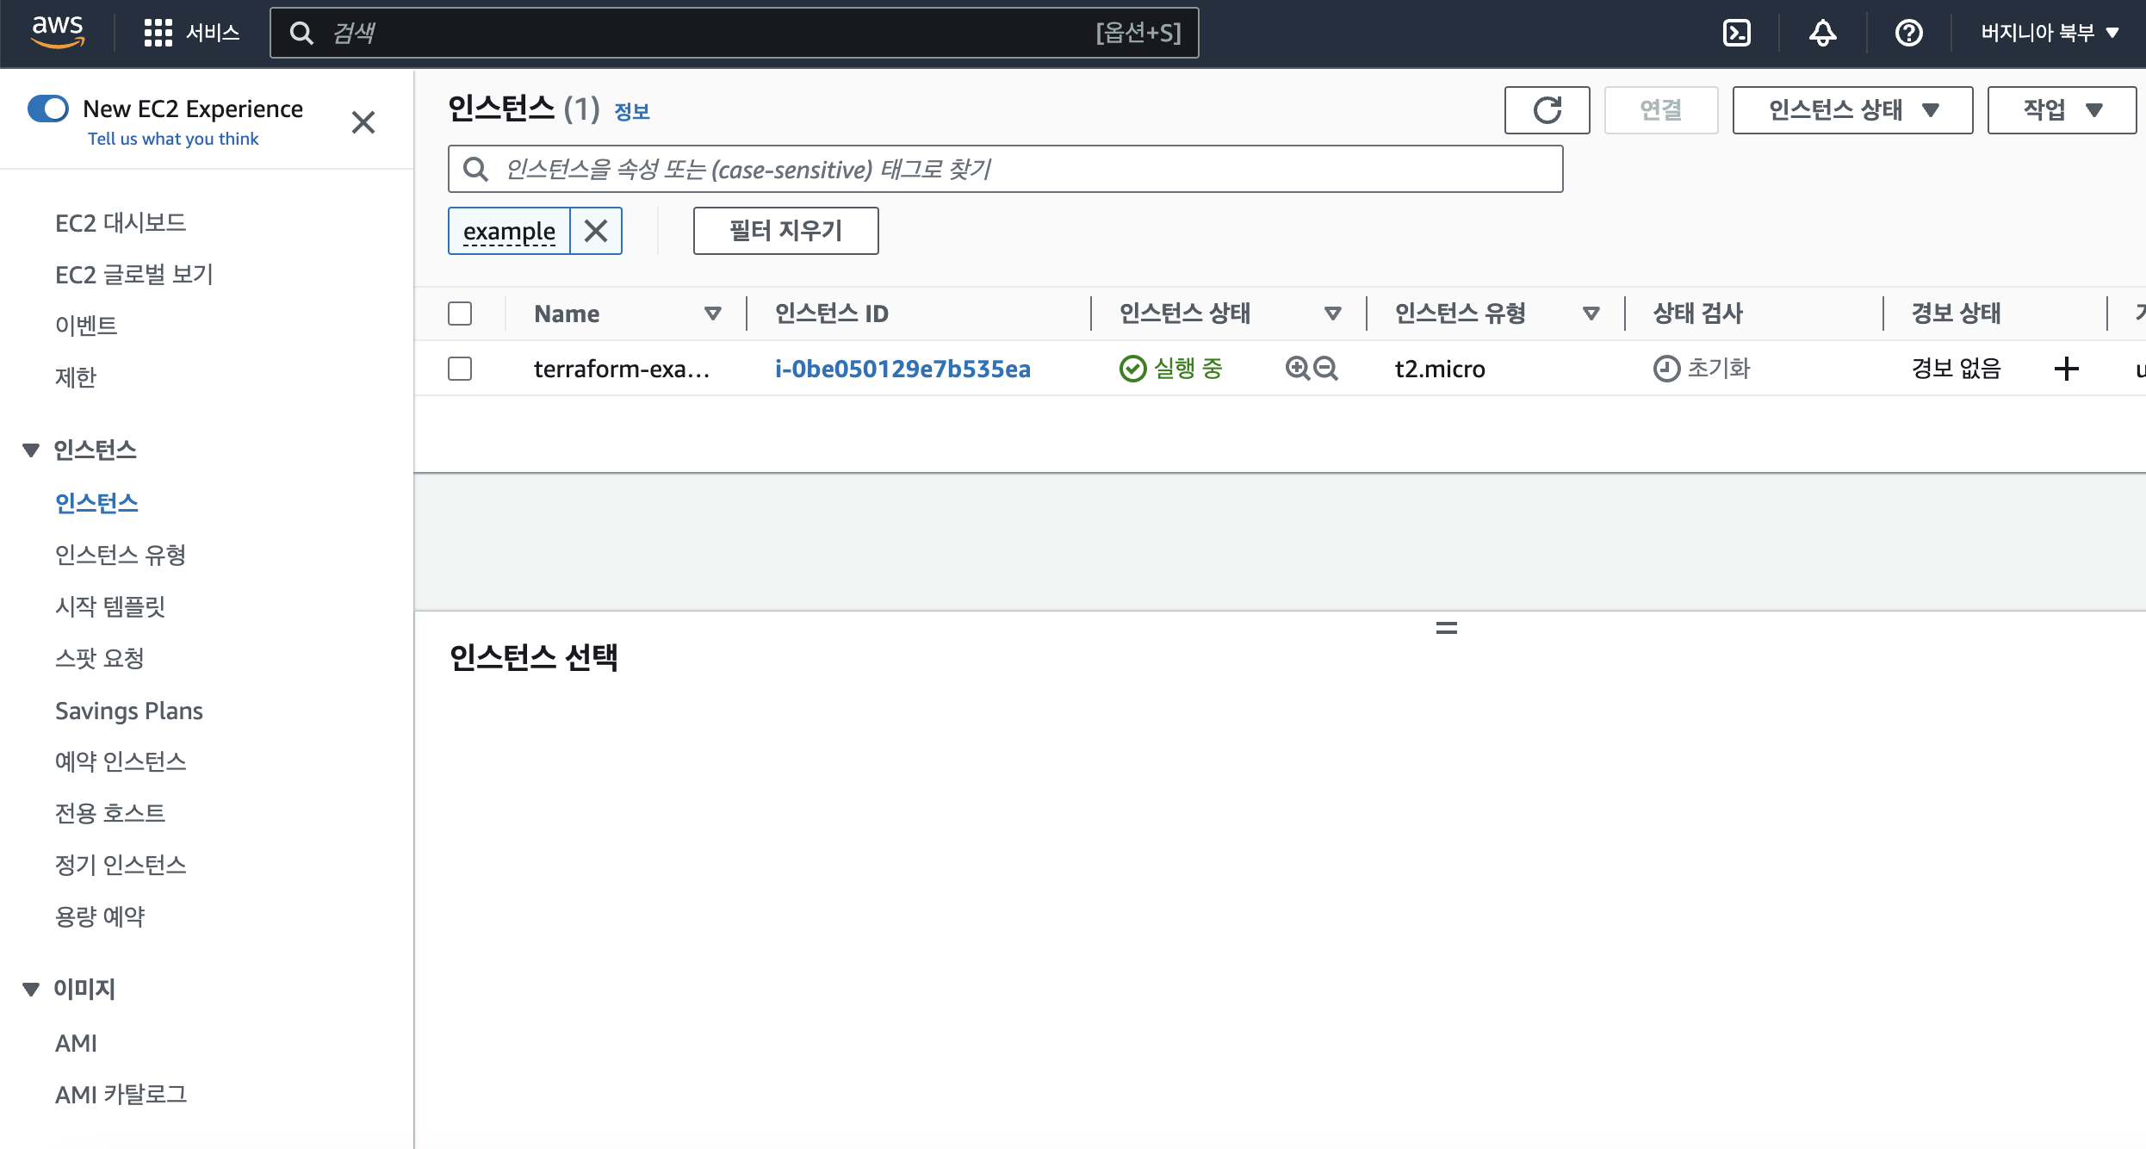Open the 작업 dropdown button

(2062, 109)
